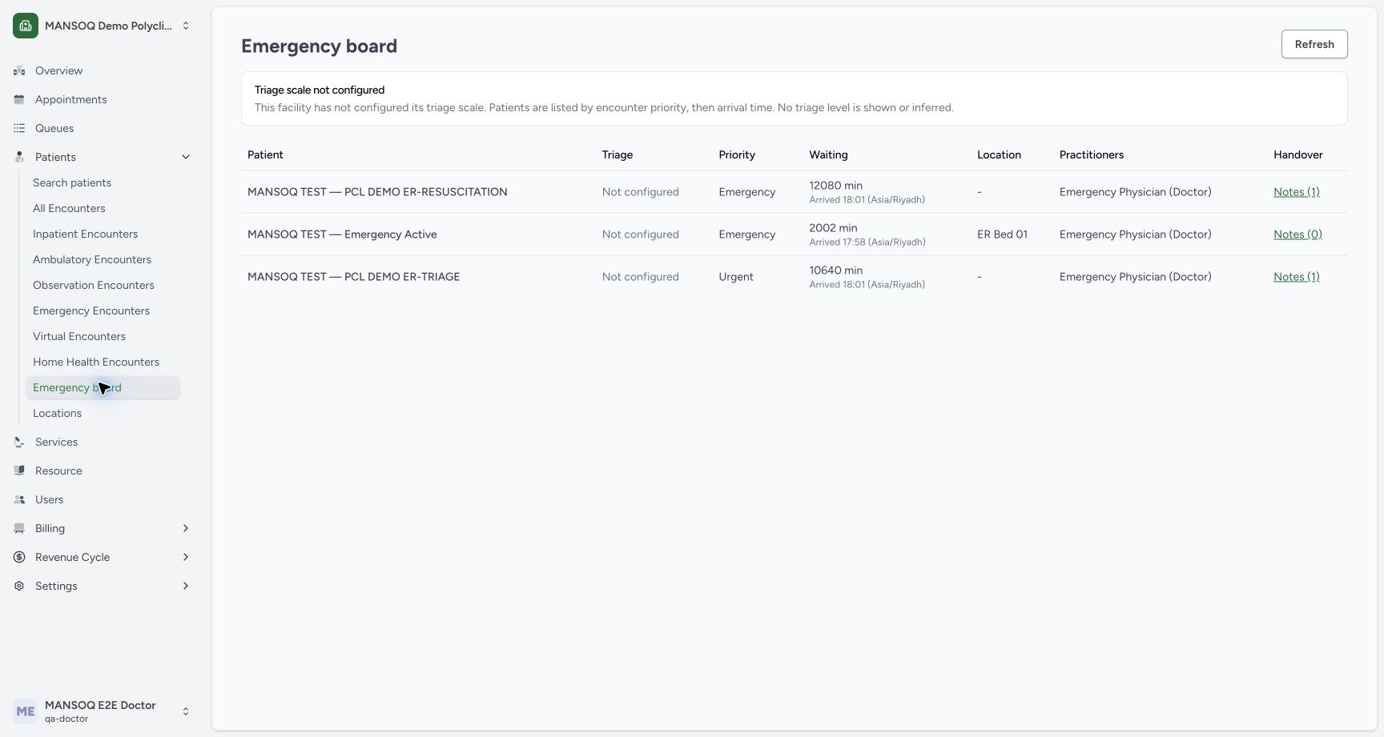The height and width of the screenshot is (737, 1384).
Task: Click the Refresh button
Action: [x=1314, y=44]
